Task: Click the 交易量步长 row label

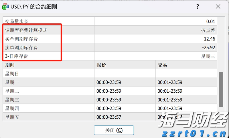Action: [17, 22]
